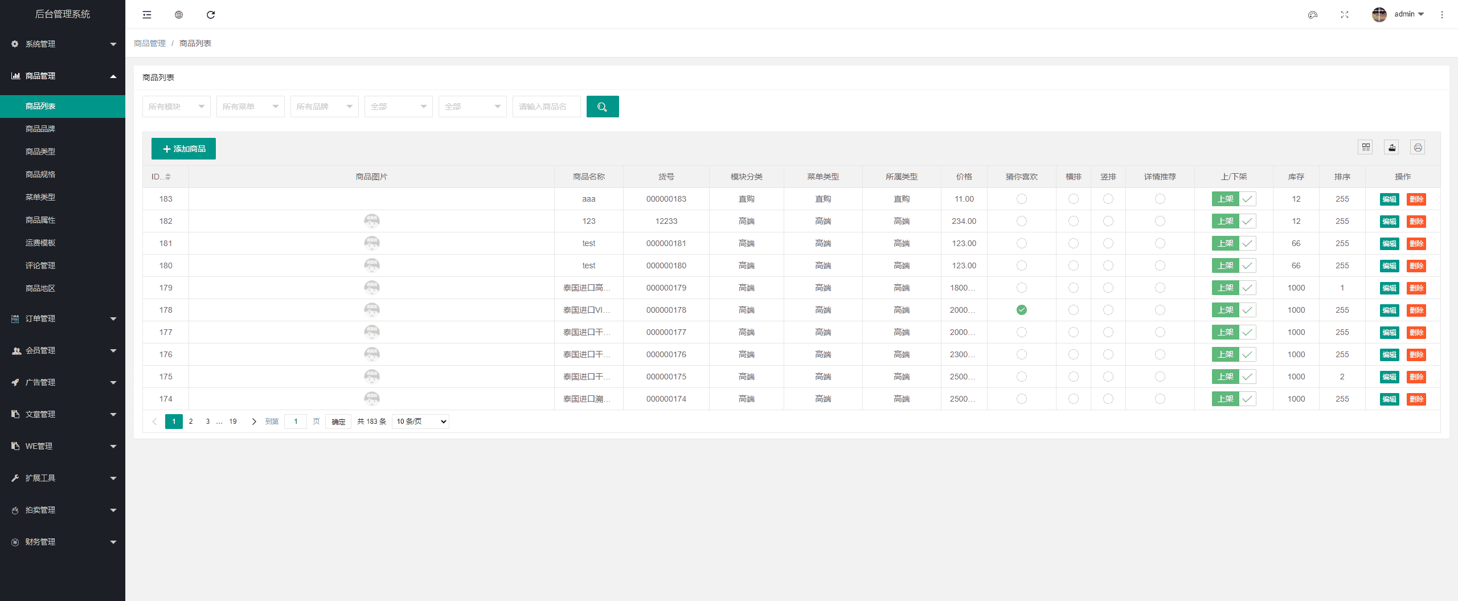The image size is (1458, 601).
Task: Uncheck 猜你喜欢 for product ID 178
Action: [1022, 310]
